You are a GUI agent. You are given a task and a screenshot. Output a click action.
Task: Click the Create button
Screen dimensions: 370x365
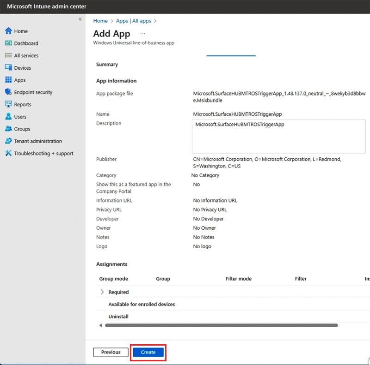coord(148,352)
